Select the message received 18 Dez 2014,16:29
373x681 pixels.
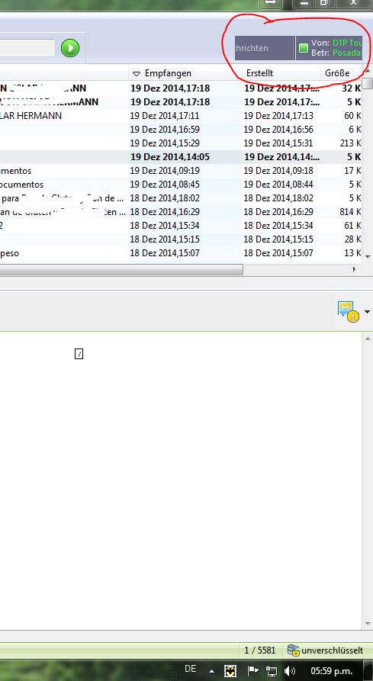(181, 212)
